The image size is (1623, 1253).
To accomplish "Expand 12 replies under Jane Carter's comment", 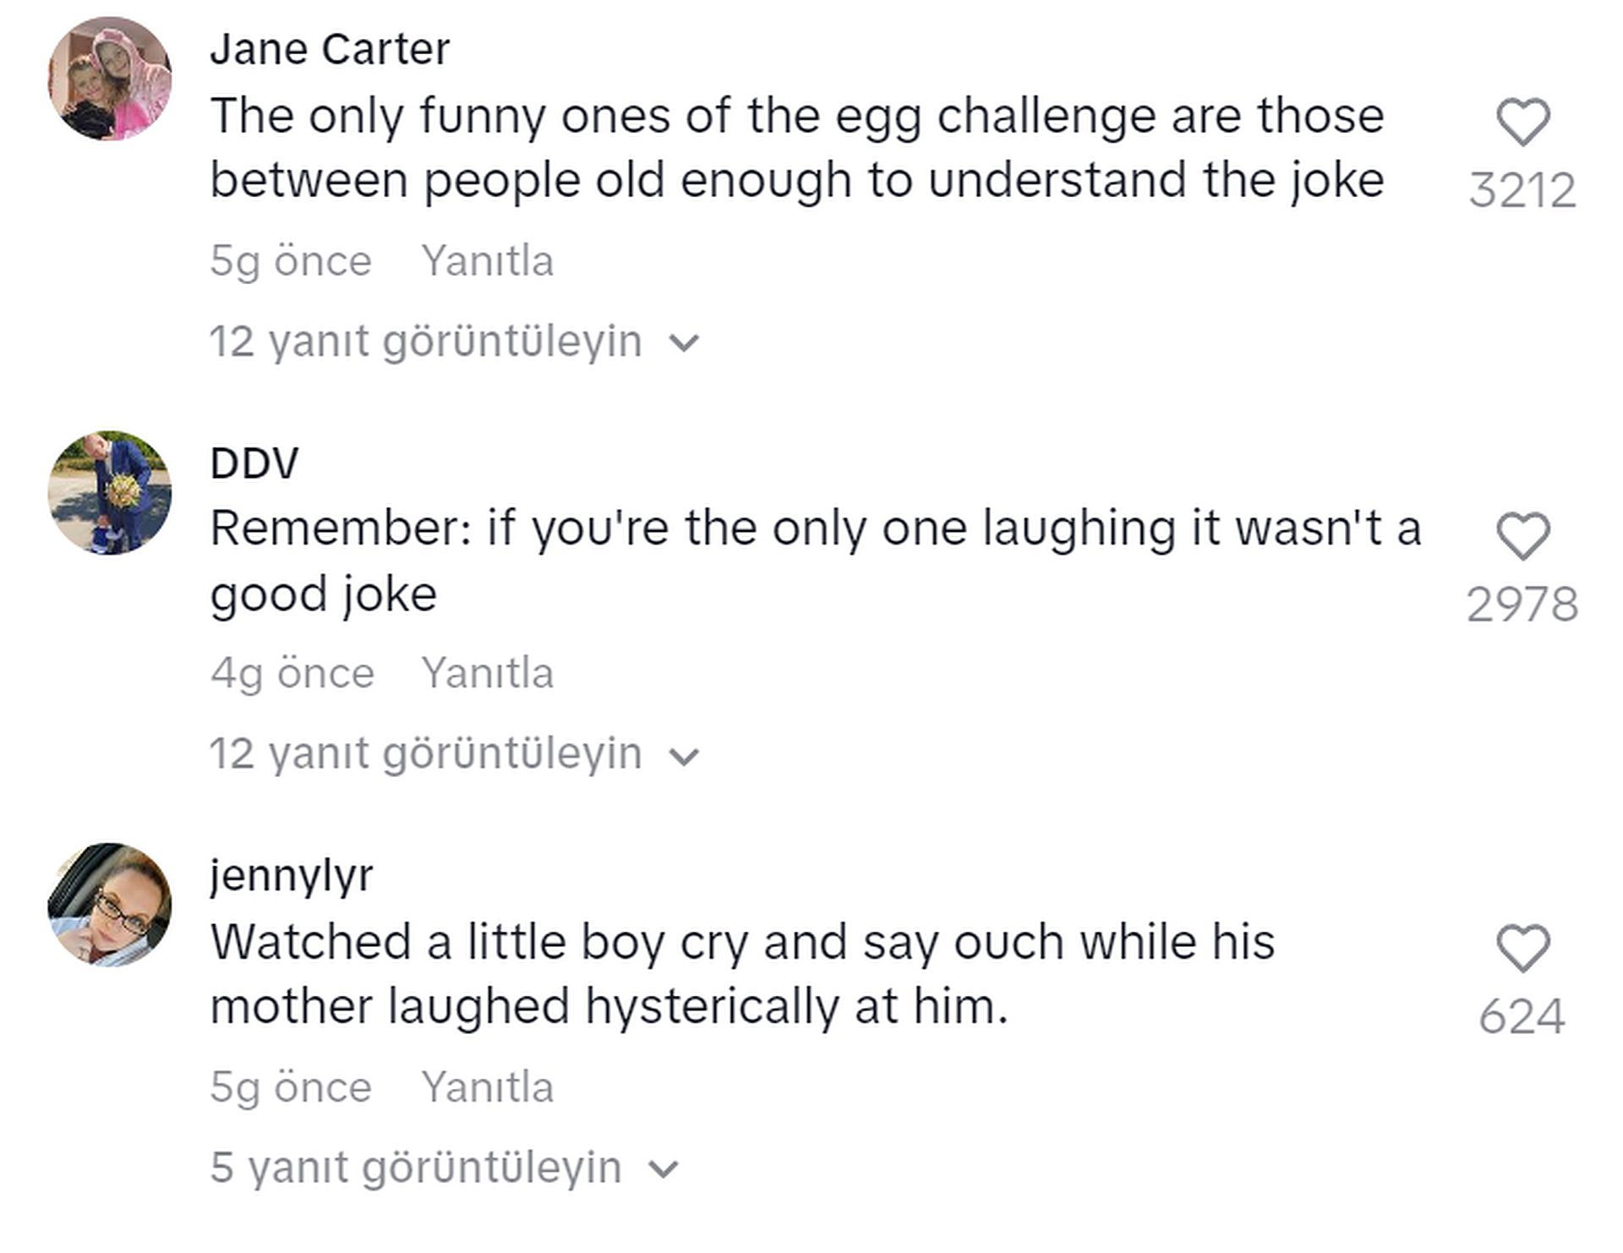I will [455, 342].
